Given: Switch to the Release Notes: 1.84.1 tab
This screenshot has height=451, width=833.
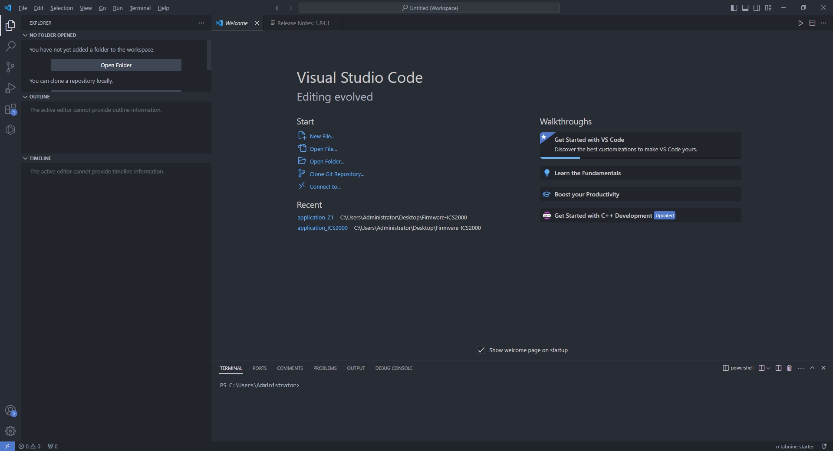Looking at the screenshot, I should coord(303,23).
